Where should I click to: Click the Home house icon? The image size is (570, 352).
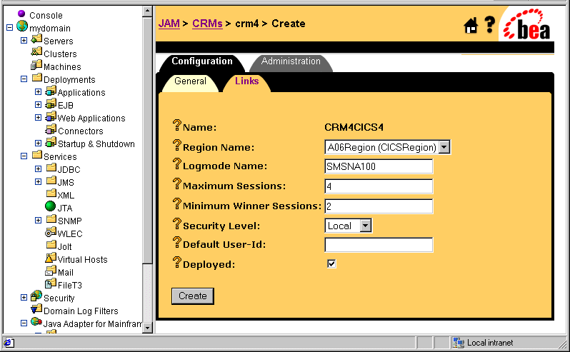471,26
